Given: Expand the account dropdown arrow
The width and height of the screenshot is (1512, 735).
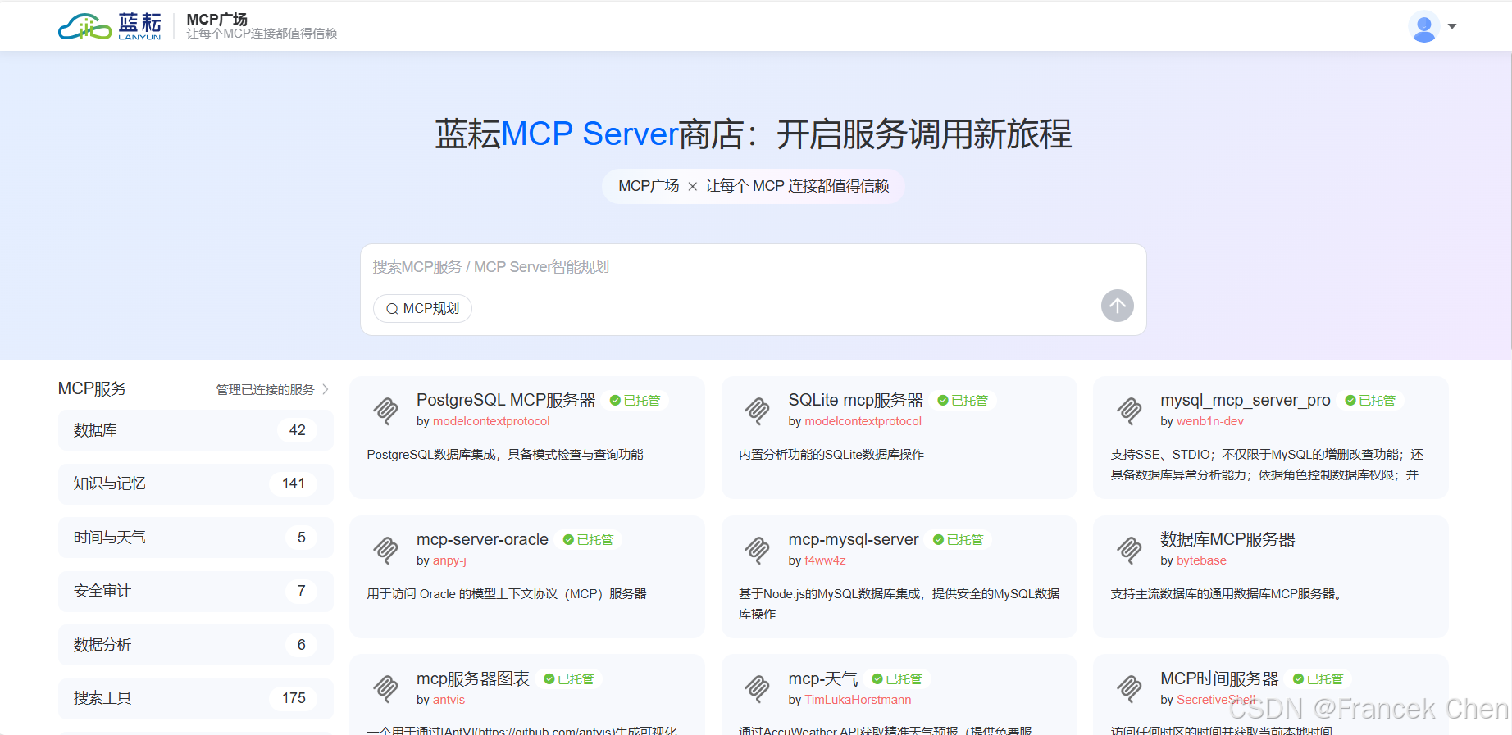Looking at the screenshot, I should click(x=1452, y=26).
